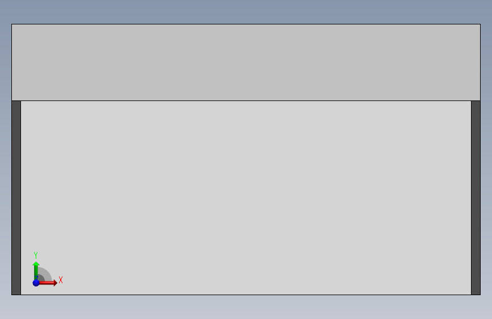Pick the model's bottom-right corner vertex

tap(481, 295)
